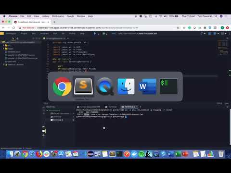Open the Help menu in the macOS menu bar
The image size is (231, 173).
(90, 16)
